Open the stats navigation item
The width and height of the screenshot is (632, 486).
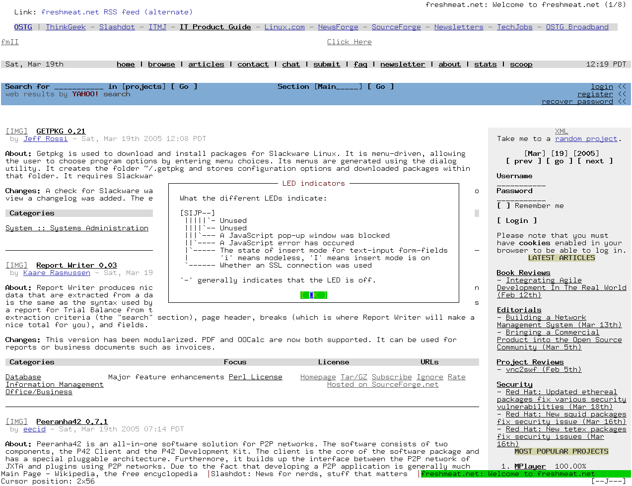485,64
